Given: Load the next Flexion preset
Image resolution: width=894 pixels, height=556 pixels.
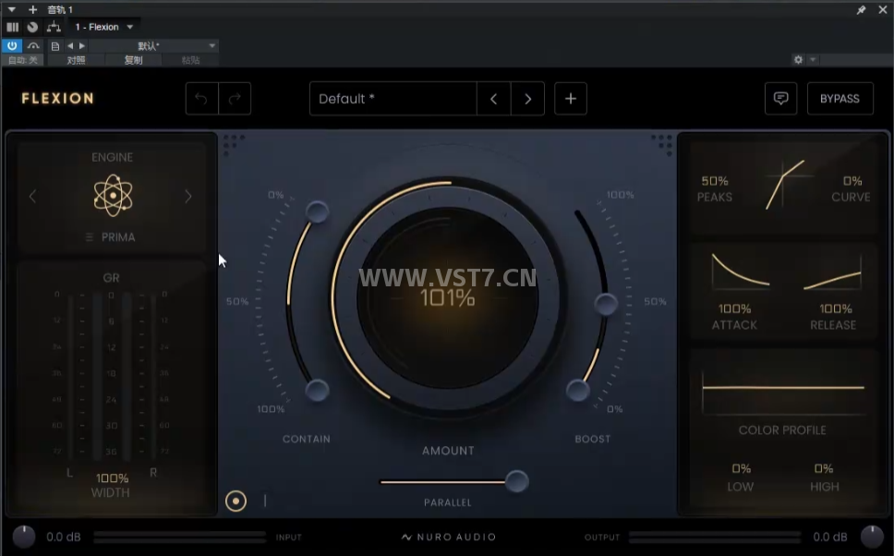Looking at the screenshot, I should 528,99.
